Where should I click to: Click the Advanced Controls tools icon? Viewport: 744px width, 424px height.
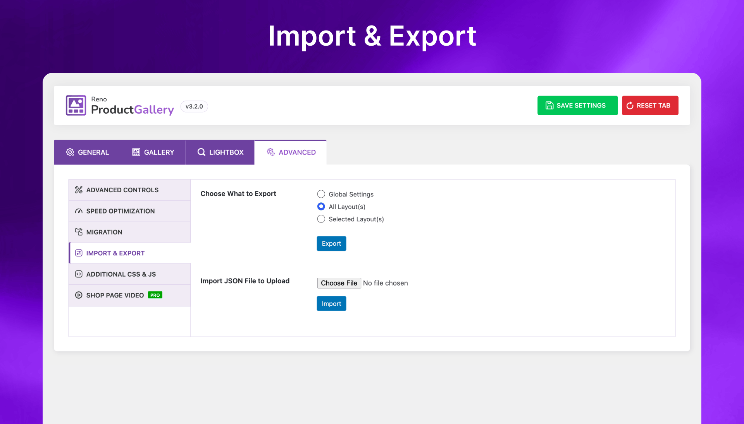click(x=79, y=190)
